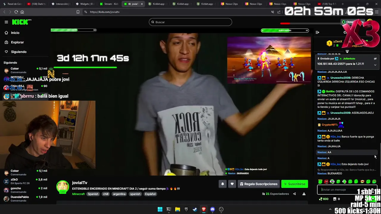Screen dimensions: 381x214
Task: Open goncho channel in sidebar
Action: (25, 190)
